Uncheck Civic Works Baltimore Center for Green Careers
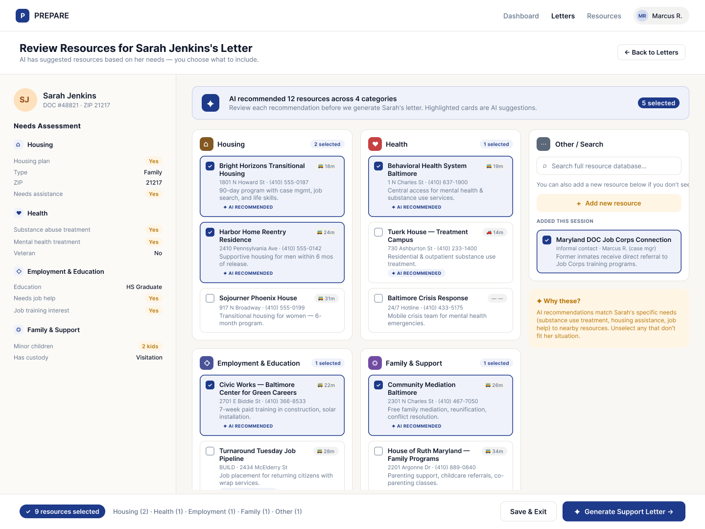705x529 pixels. tap(210, 385)
